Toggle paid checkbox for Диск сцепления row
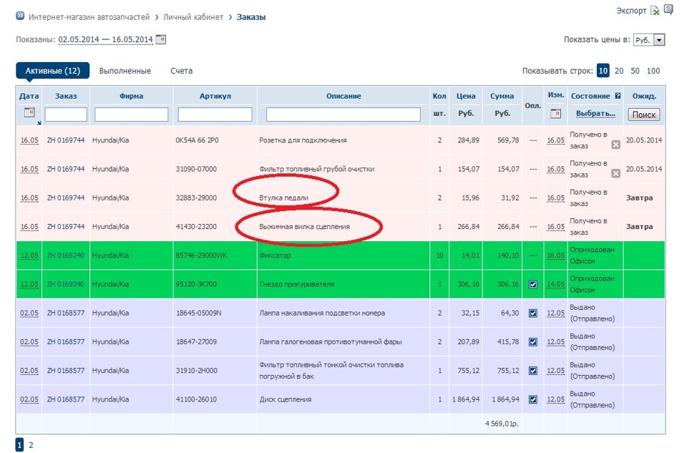Image resolution: width=687 pixels, height=453 pixels. tap(532, 399)
